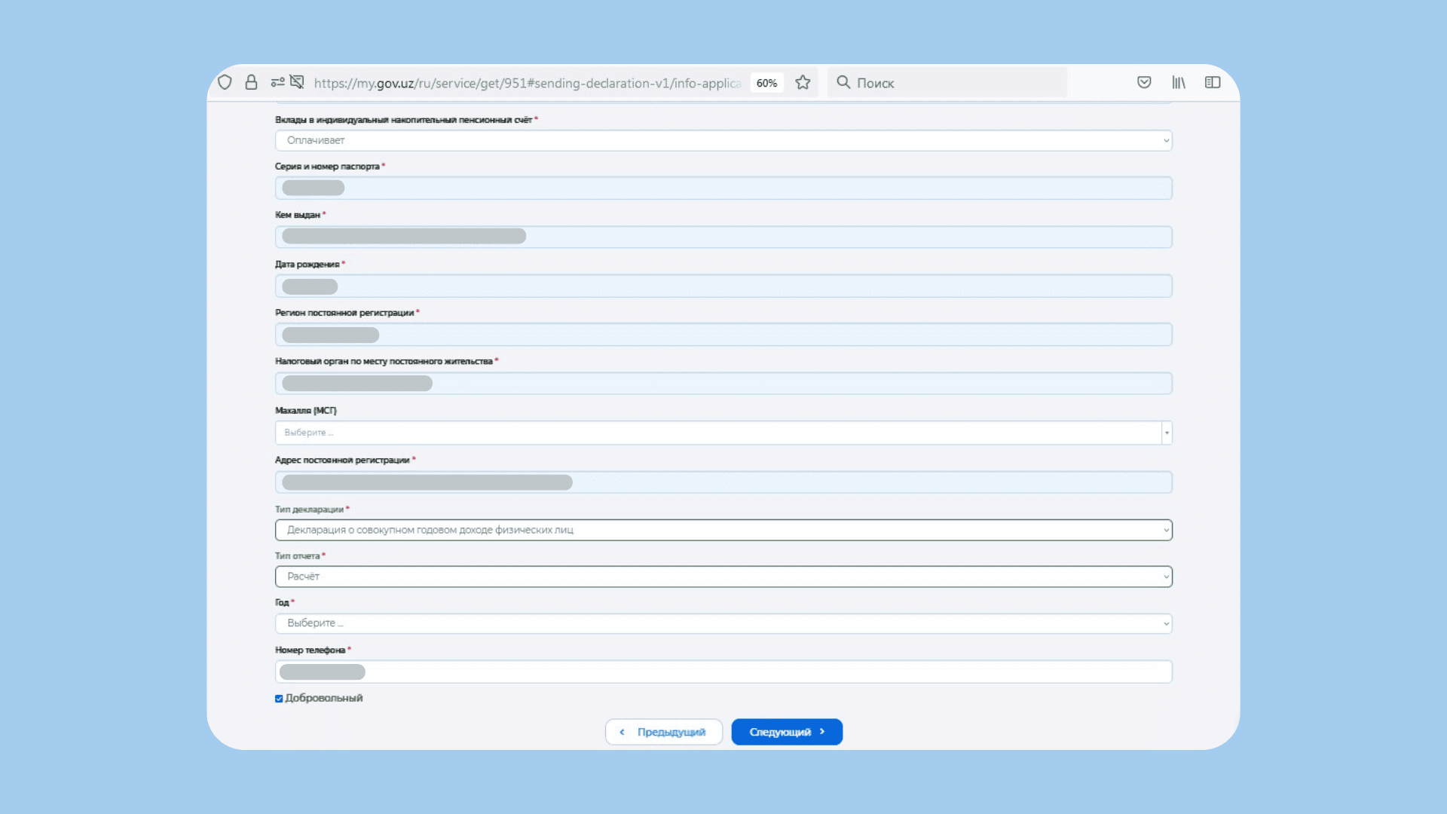
Task: Open the Pocket save icon
Action: [1144, 82]
